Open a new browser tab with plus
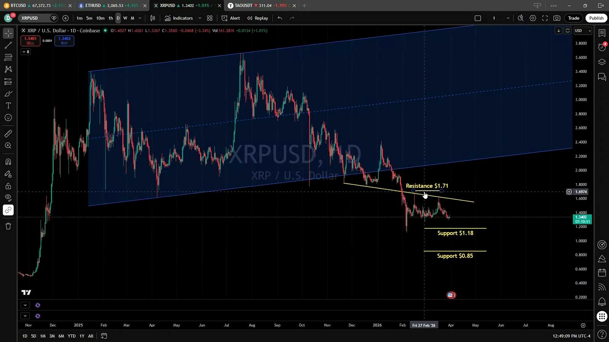Image resolution: width=609 pixels, height=342 pixels. [304, 5]
